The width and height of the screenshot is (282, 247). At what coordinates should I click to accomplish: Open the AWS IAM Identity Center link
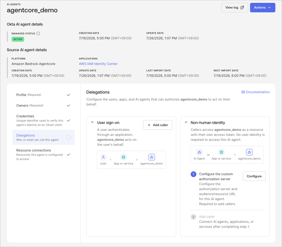98,64
